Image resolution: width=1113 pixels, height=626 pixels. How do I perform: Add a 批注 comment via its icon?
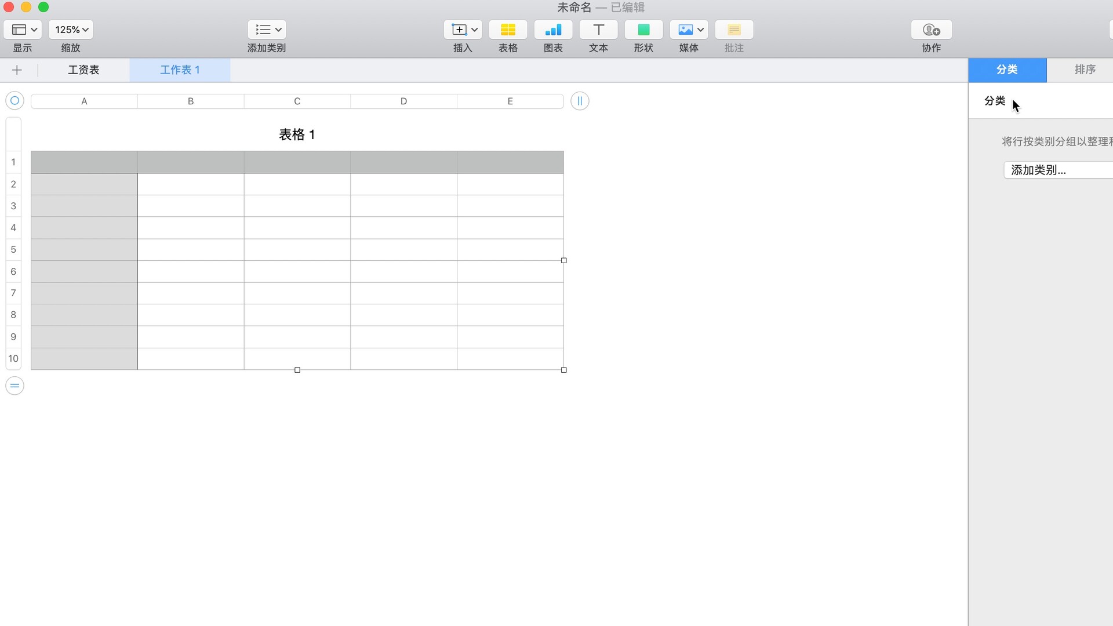point(734,30)
